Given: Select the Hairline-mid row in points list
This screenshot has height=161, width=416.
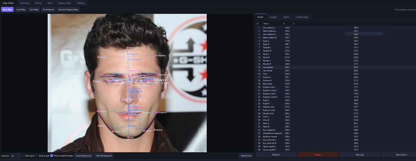Looking at the screenshot, I should tap(336, 107).
